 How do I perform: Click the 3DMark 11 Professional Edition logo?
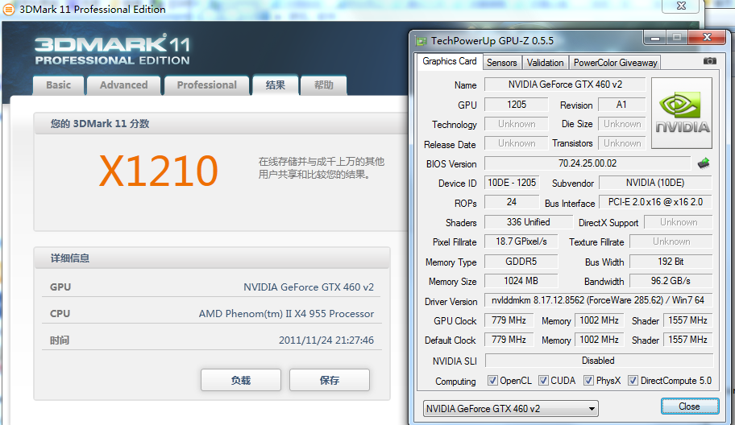112,51
